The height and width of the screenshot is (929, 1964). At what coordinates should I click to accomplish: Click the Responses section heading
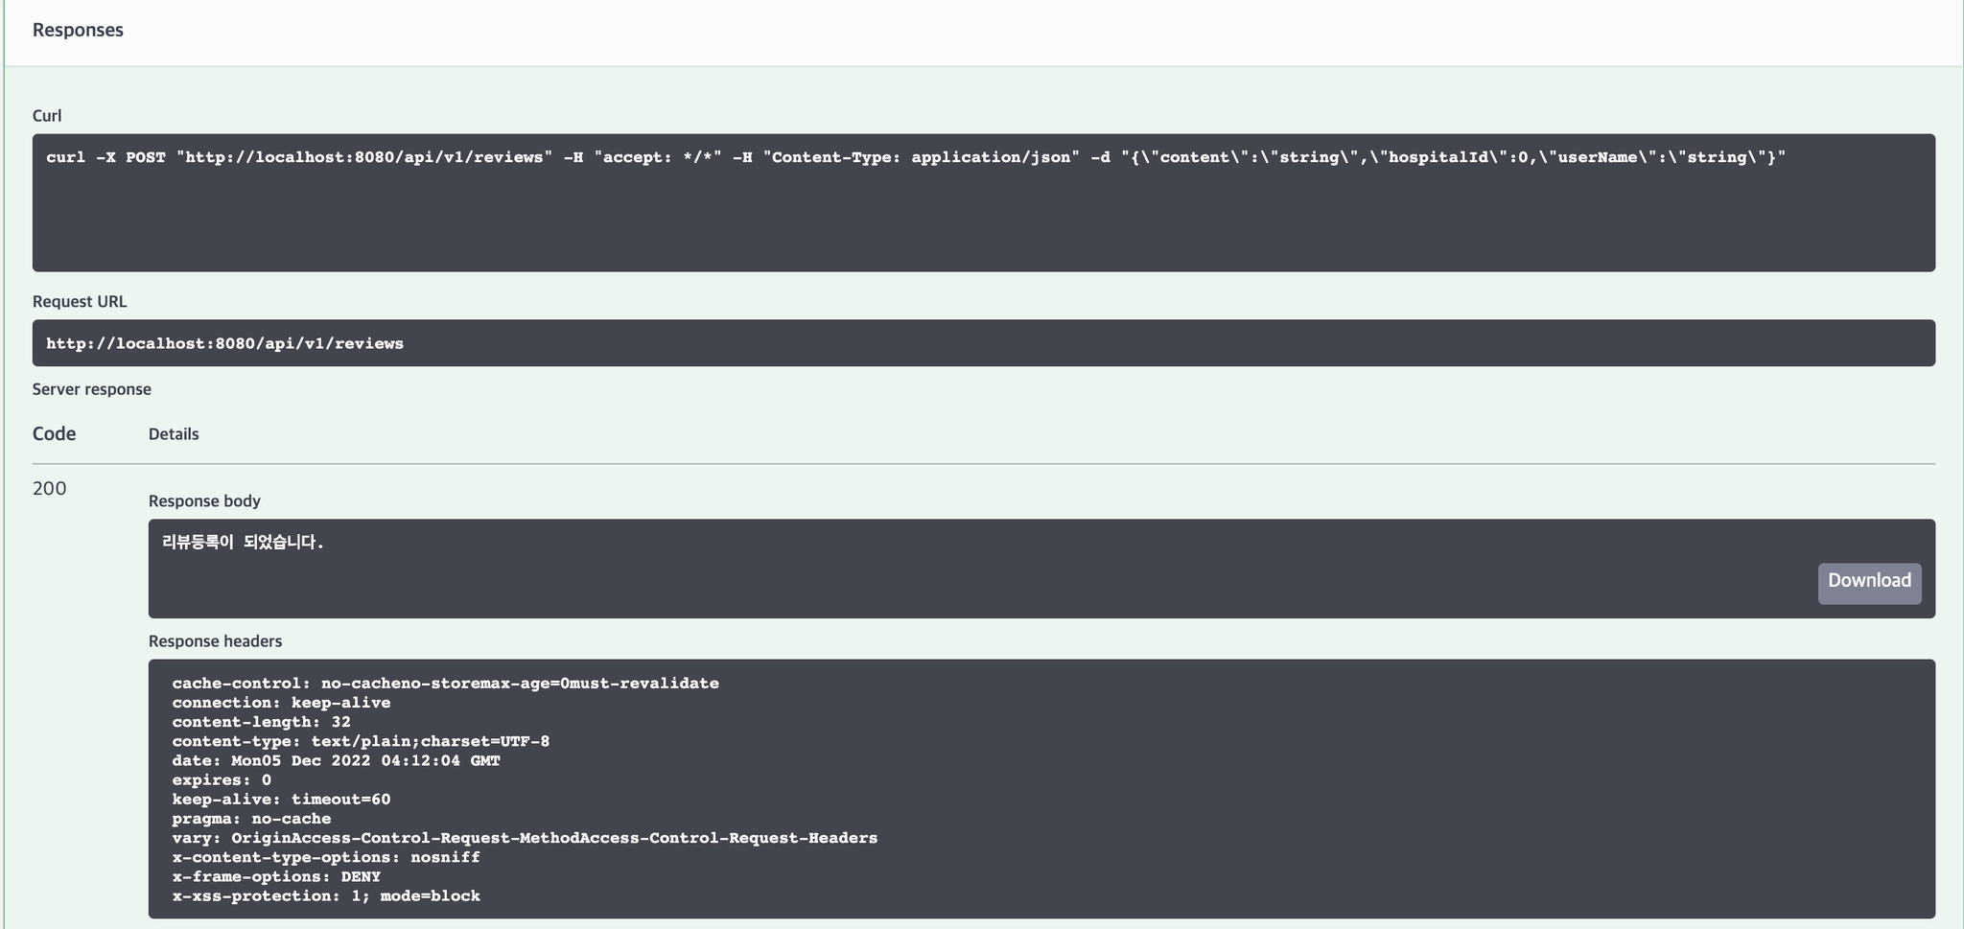78,30
